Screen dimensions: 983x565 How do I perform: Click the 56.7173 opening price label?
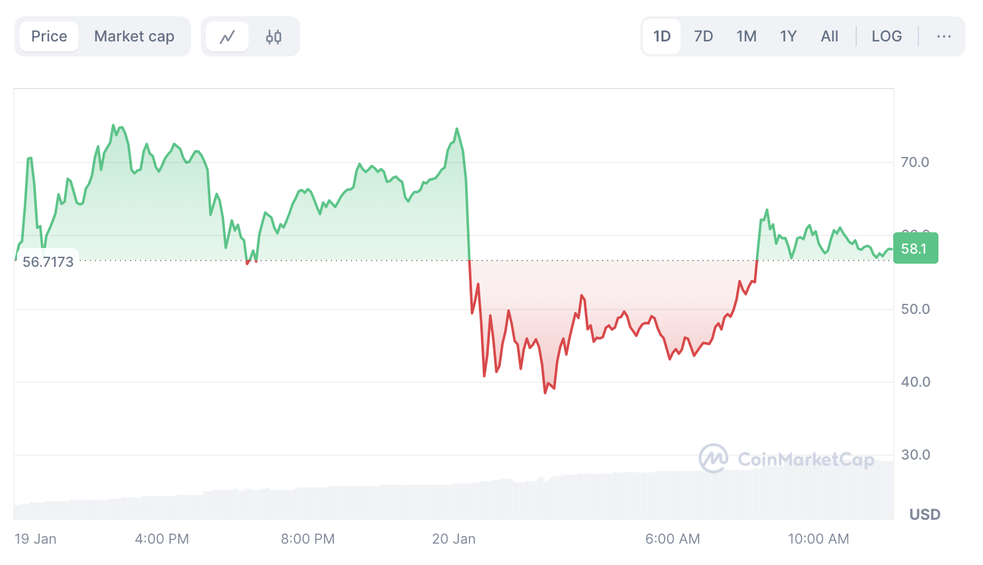click(x=48, y=262)
